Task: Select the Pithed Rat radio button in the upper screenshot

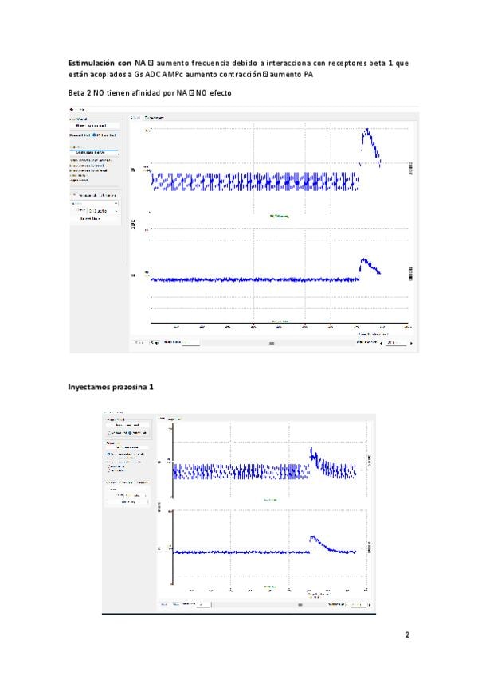Action: coord(94,135)
